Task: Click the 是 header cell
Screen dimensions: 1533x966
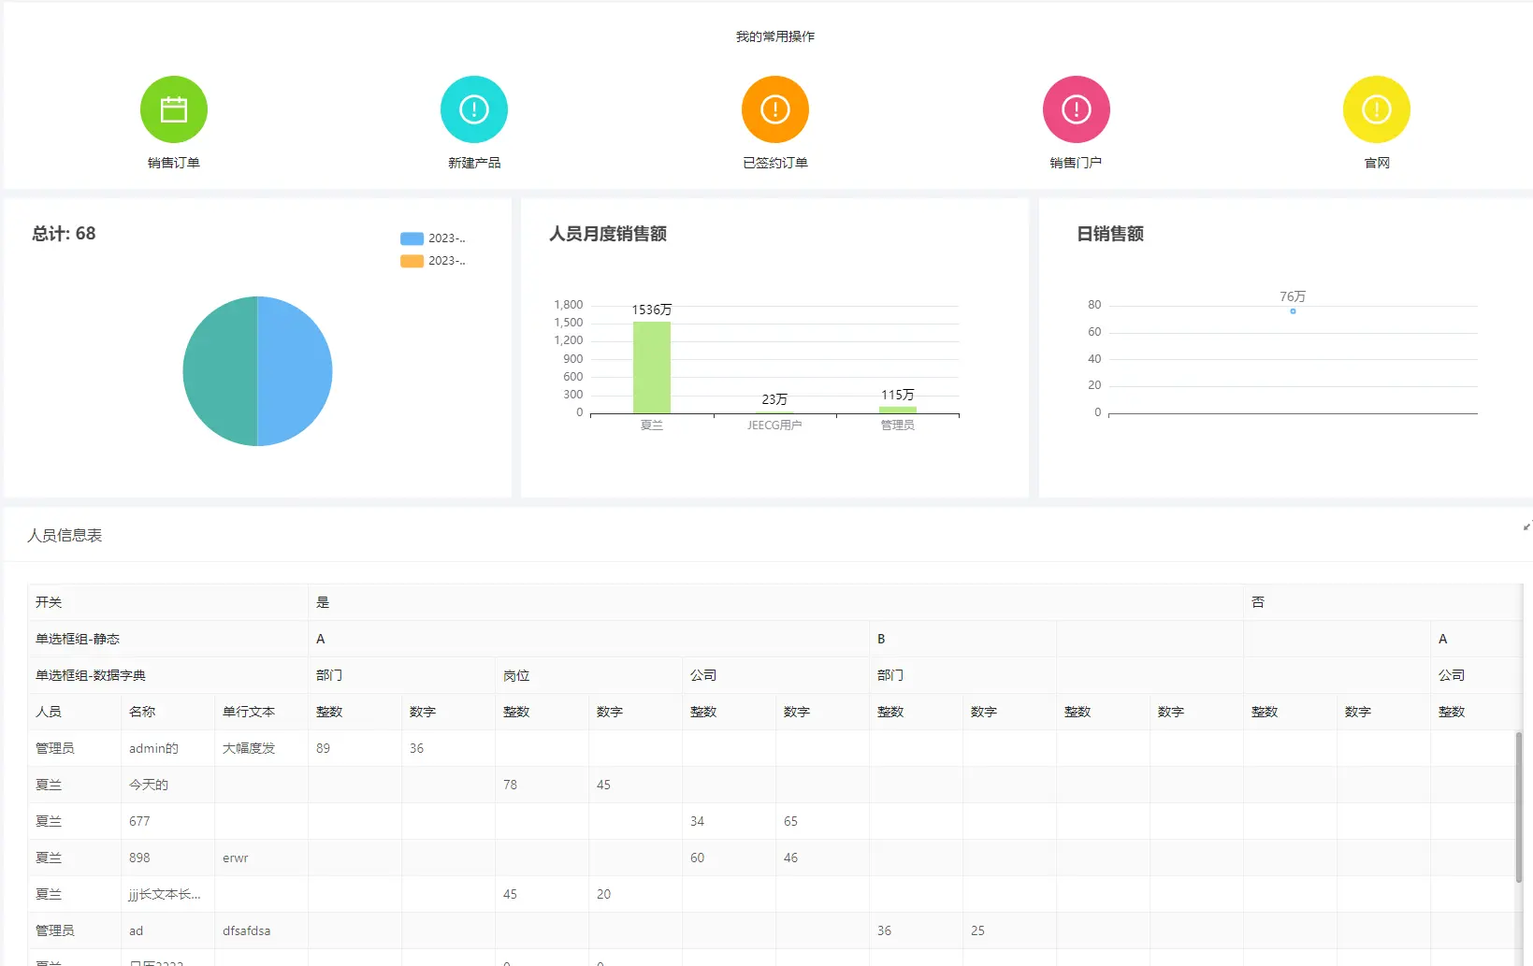Action: 776,602
